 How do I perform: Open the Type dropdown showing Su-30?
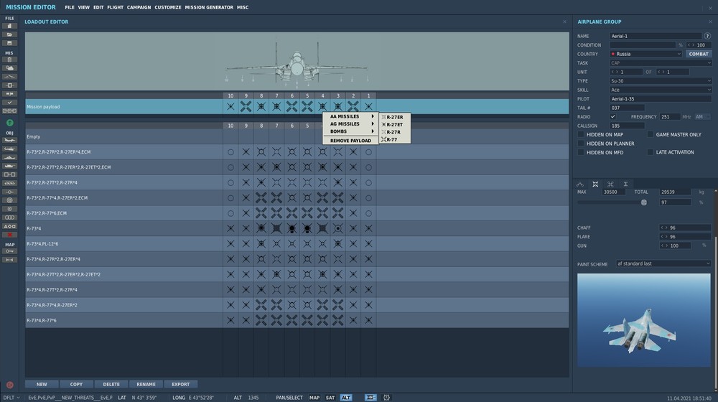[x=661, y=80]
